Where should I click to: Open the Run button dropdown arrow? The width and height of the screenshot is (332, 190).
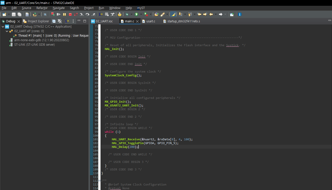(x=141, y=15)
